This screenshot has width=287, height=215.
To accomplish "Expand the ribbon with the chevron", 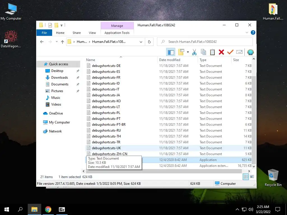I will [x=247, y=32].
